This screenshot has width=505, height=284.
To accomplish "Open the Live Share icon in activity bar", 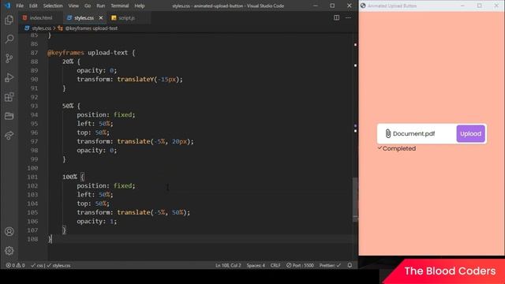I will point(9,135).
